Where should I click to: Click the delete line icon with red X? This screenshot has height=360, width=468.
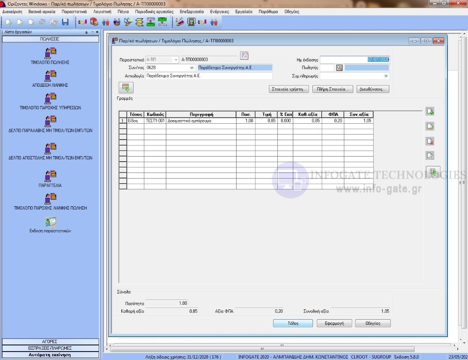[x=430, y=141]
